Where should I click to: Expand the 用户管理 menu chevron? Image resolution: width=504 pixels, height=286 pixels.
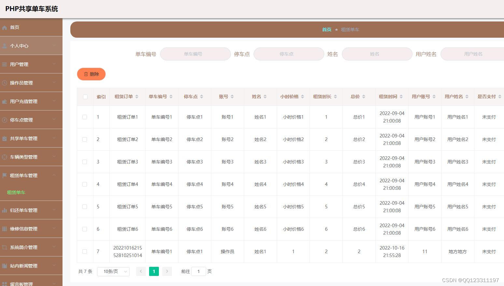[x=54, y=64]
